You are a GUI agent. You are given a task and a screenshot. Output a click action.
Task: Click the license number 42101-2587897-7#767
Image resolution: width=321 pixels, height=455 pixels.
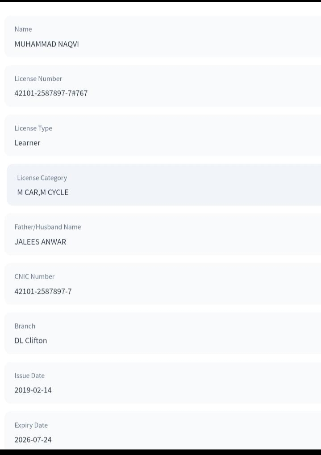pos(51,93)
